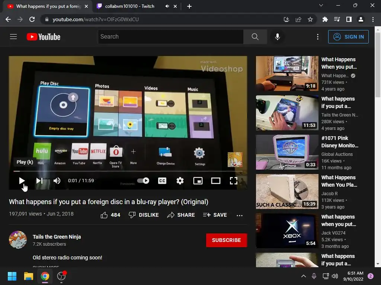Screen dimensions: 381x285
Task: Open the 11:53 recommended video thumbnail
Action: (x=287, y=113)
